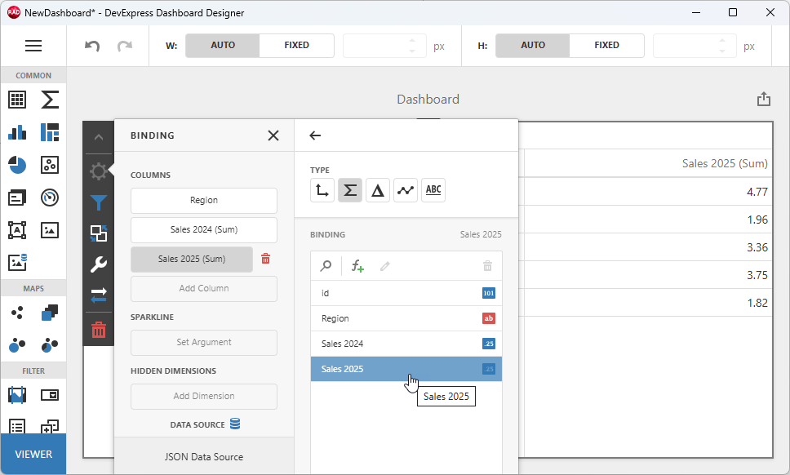
Task: Click the Add Column button
Action: click(203, 286)
